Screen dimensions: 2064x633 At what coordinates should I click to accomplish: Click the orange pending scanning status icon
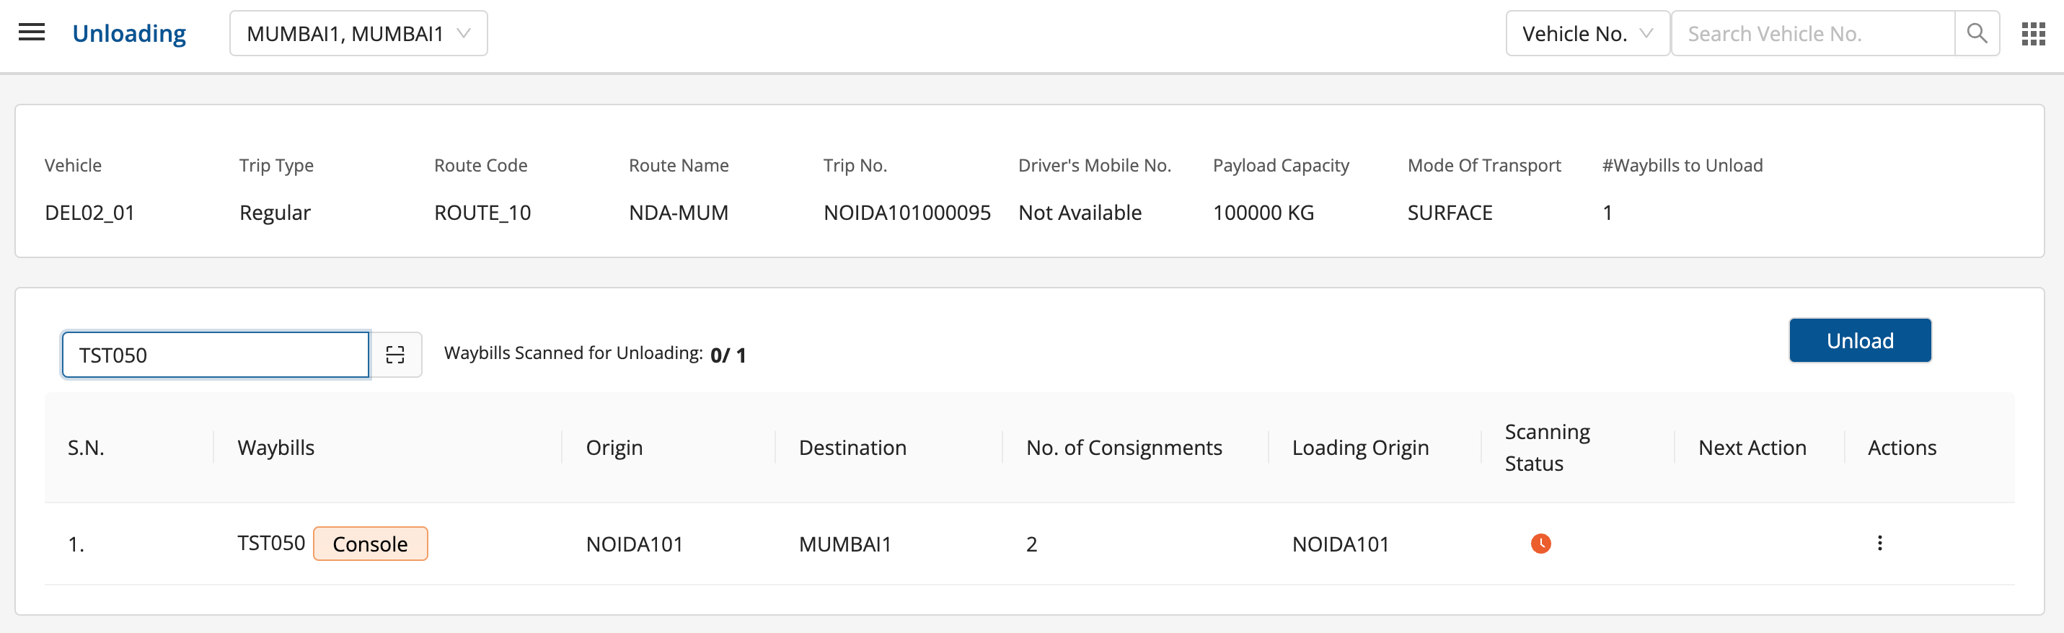(1540, 544)
